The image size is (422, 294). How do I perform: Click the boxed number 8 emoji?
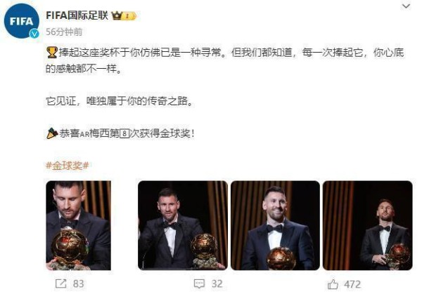point(124,133)
